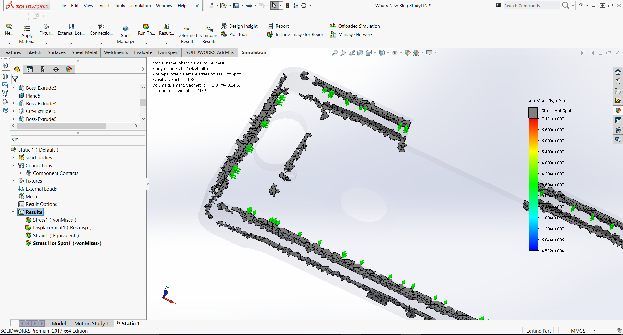Viewport: 623px width, 335px height.
Task: Open the Plot Tools command
Action: [239, 34]
